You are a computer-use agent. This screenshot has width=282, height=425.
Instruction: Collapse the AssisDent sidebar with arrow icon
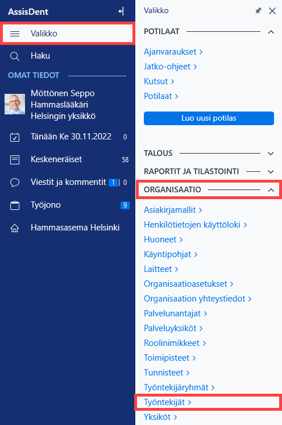[x=121, y=11]
